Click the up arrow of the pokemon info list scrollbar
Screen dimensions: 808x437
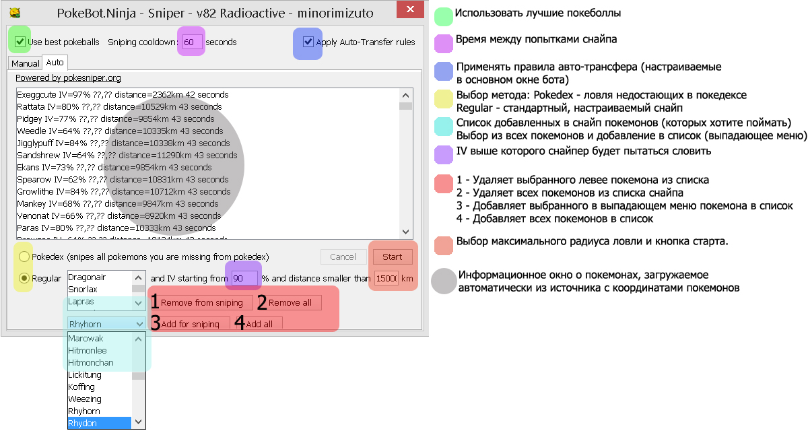coord(405,94)
